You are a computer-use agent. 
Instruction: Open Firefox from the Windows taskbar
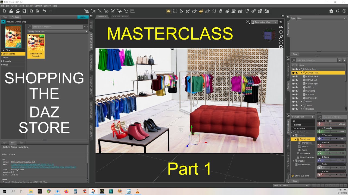pyautogui.click(x=66, y=191)
